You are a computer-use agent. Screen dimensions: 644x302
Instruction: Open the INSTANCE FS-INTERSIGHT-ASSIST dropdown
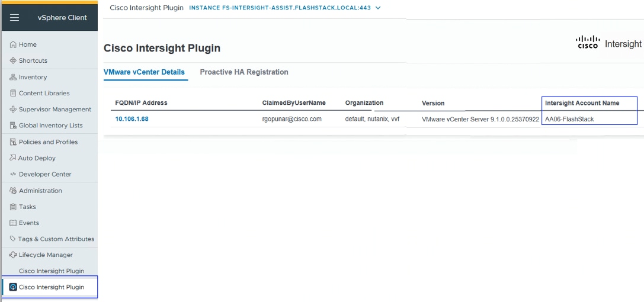[x=285, y=8]
